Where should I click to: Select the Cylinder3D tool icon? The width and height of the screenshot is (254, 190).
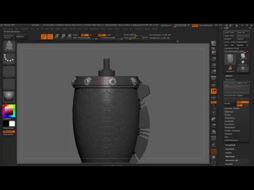243,56
